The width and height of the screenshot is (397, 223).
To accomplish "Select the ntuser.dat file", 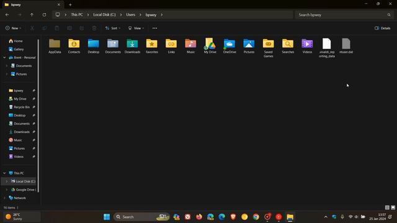I will coord(346,46).
